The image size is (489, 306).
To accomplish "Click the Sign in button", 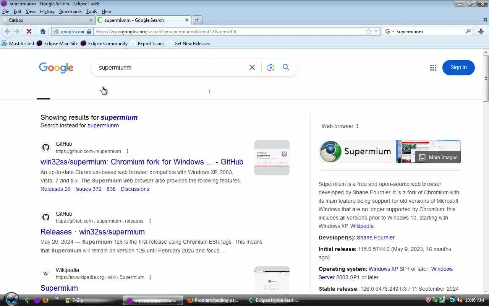I will pyautogui.click(x=458, y=68).
